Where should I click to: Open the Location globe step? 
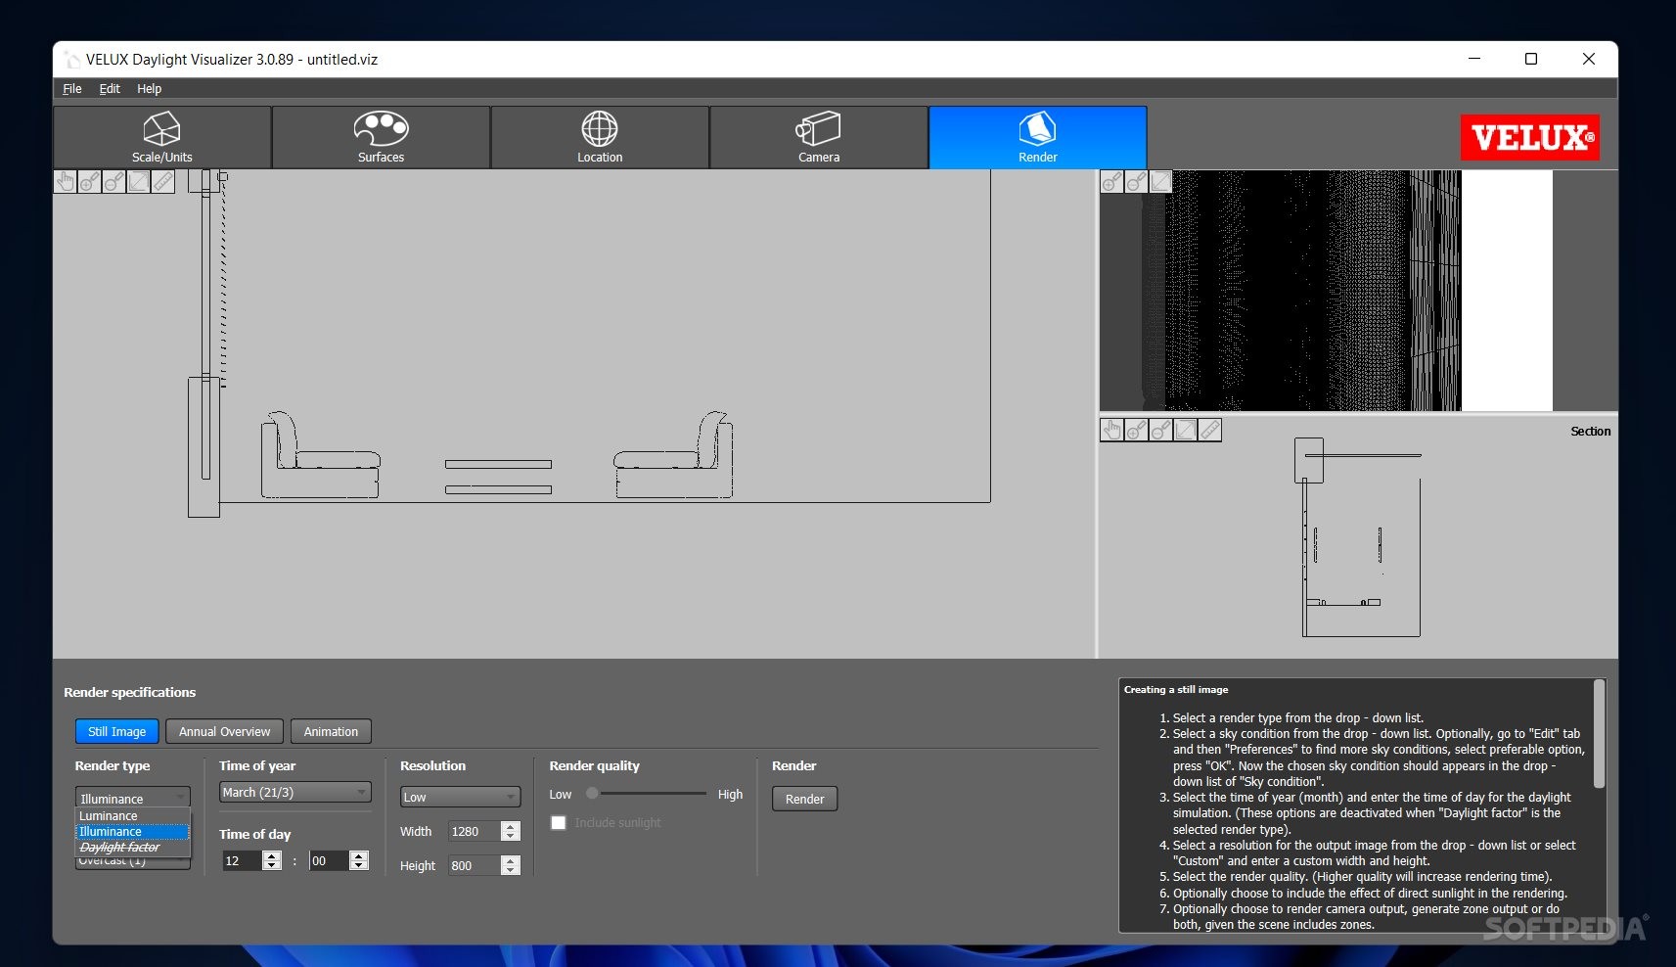[600, 137]
